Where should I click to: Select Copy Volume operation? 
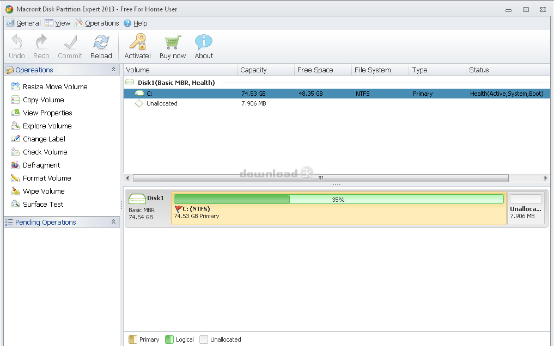pos(44,100)
